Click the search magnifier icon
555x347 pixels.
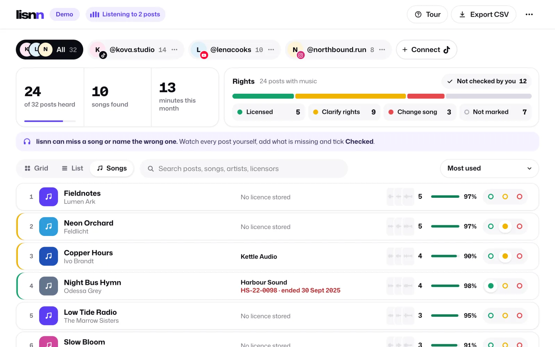click(151, 169)
